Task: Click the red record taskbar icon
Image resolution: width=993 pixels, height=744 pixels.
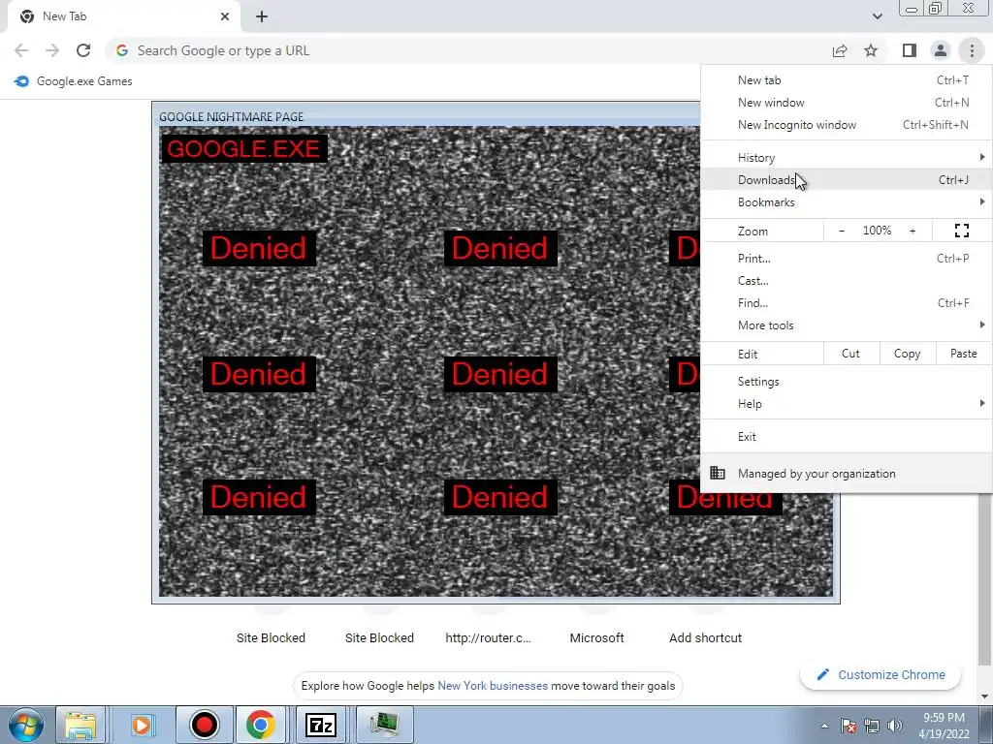Action: coord(204,725)
